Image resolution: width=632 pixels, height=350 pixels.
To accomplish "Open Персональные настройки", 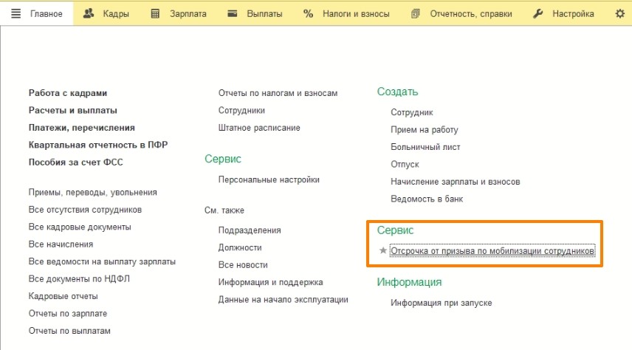I will 269,179.
